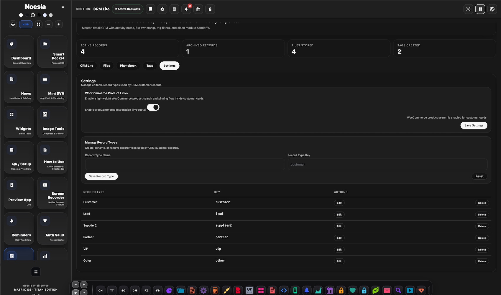Image resolution: width=501 pixels, height=295 pixels.
Task: Click the plus button beside HUB
Action: click(x=59, y=24)
